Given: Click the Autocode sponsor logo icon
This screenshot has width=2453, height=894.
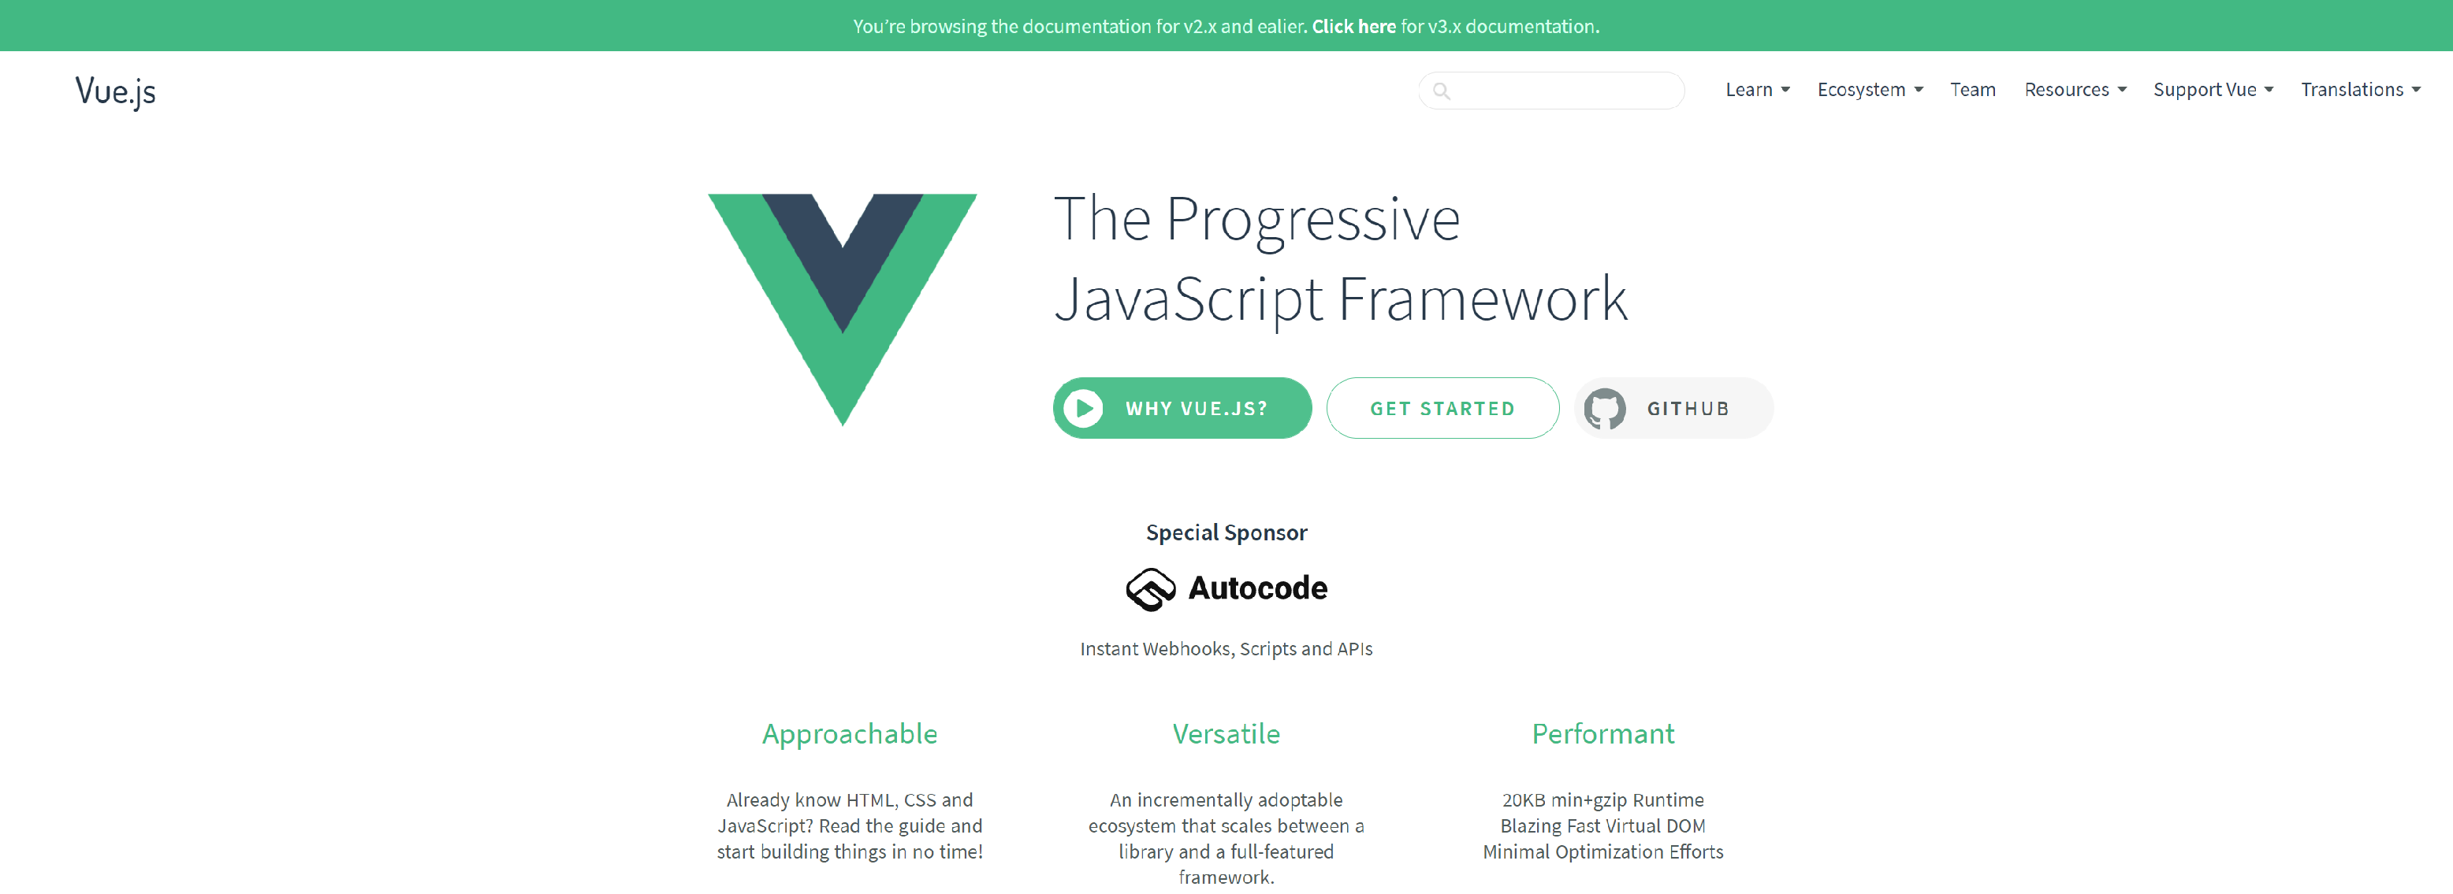Looking at the screenshot, I should [1150, 590].
